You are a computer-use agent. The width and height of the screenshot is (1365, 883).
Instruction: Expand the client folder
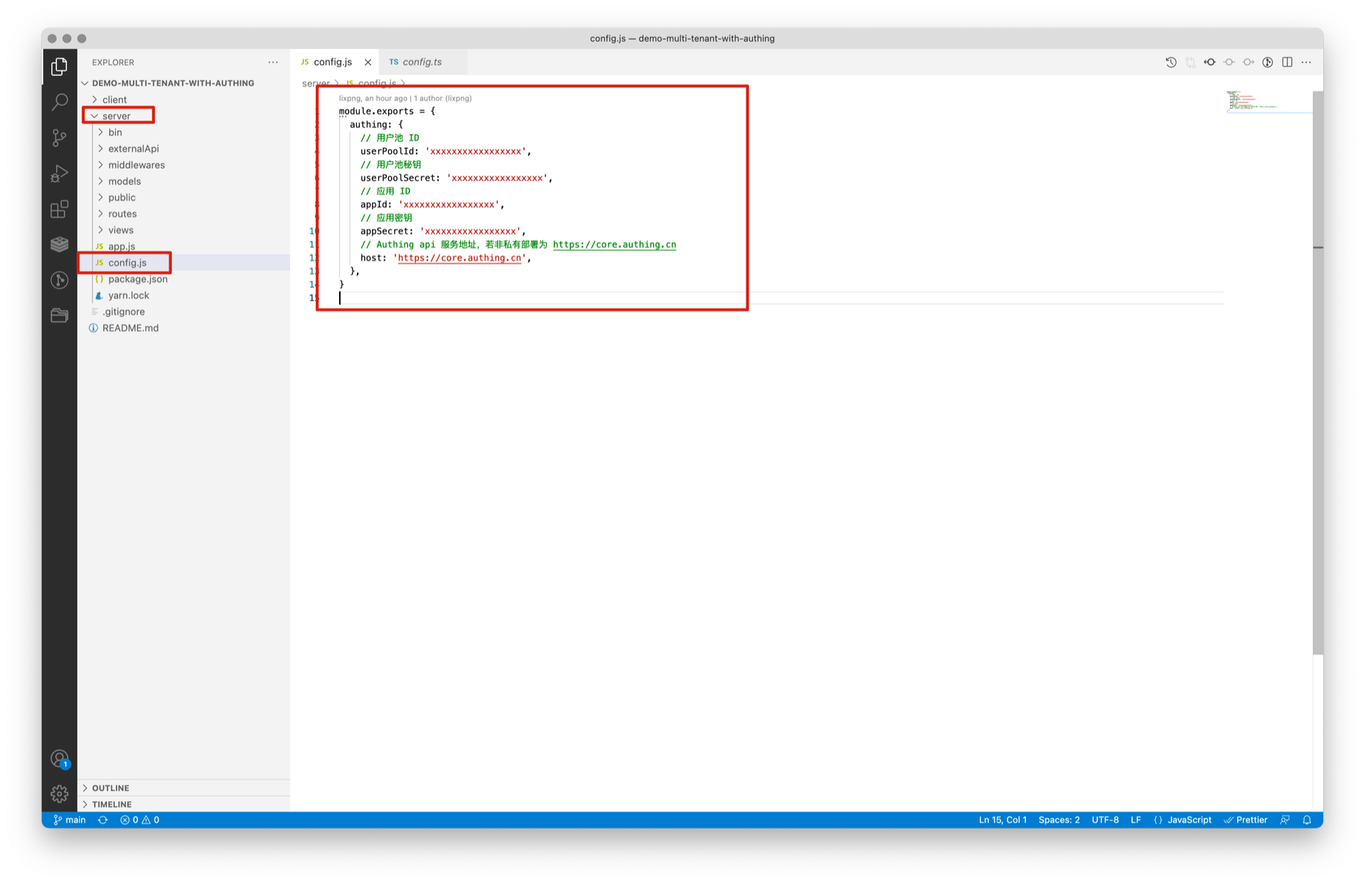[114, 100]
